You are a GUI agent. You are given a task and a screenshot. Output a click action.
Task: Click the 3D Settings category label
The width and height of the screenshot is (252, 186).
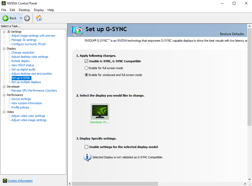pos(14,32)
